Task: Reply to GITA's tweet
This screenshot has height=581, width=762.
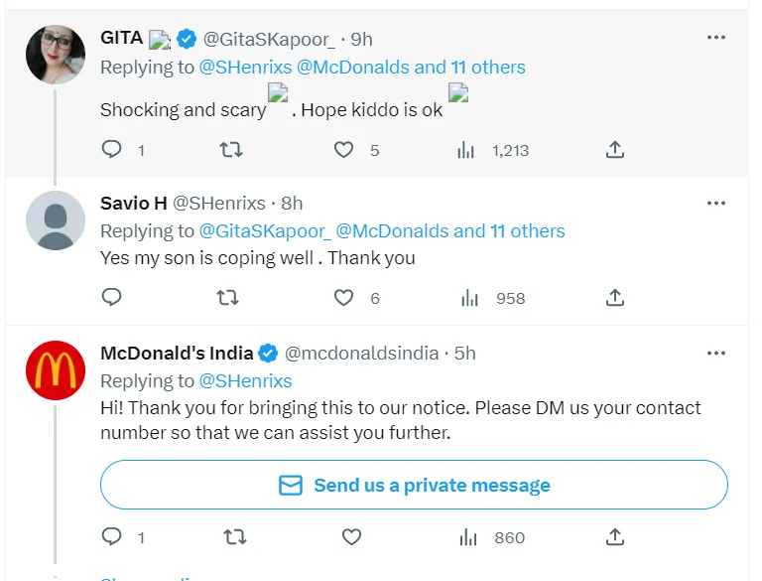Action: [x=112, y=150]
